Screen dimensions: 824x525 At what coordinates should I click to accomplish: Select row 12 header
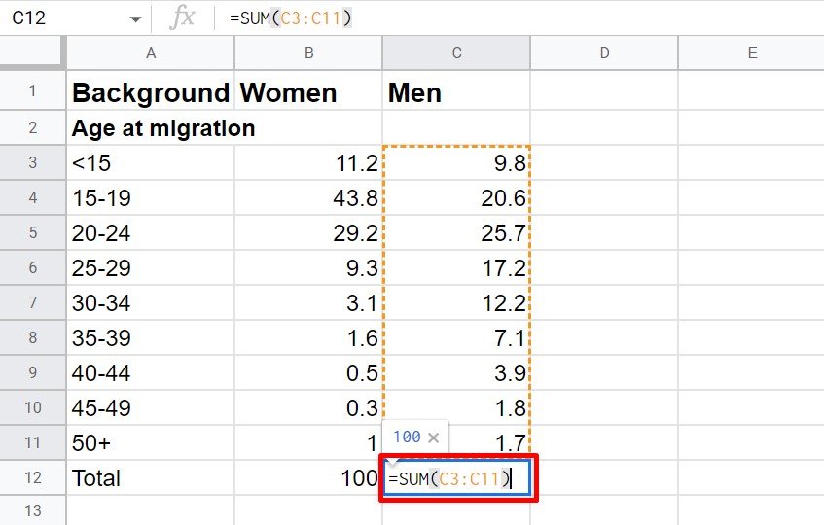pos(32,477)
